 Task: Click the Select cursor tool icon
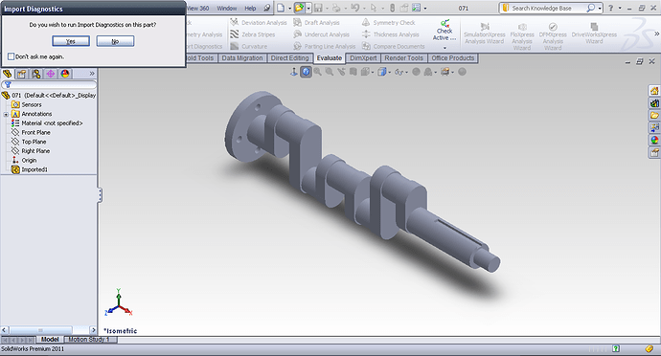pyautogui.click(x=373, y=8)
